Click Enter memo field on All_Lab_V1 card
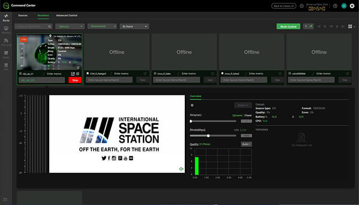Viewport: 359px width, 205px height. point(54,74)
